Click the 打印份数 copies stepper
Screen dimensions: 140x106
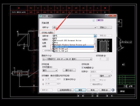(107, 59)
